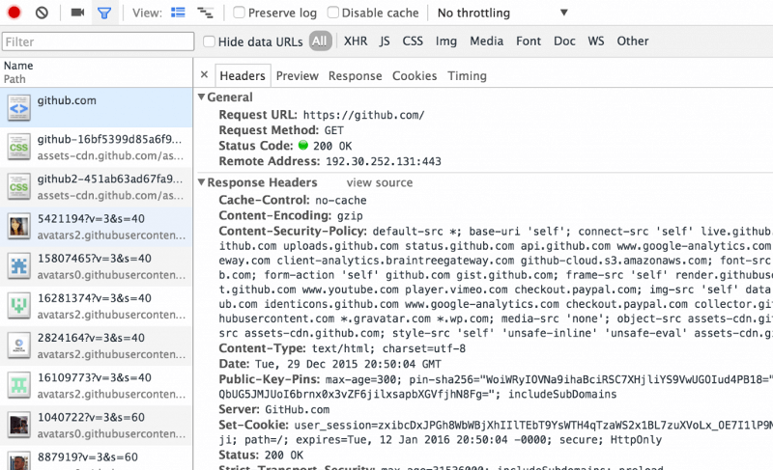Click the Date header value
Image resolution: width=773 pixels, height=470 pixels.
[x=348, y=364]
